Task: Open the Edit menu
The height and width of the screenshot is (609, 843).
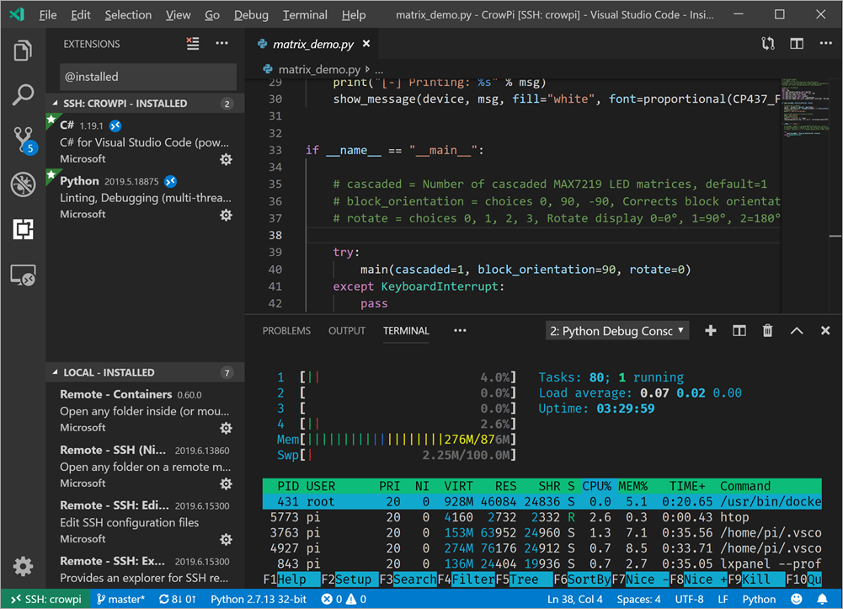Action: click(81, 14)
